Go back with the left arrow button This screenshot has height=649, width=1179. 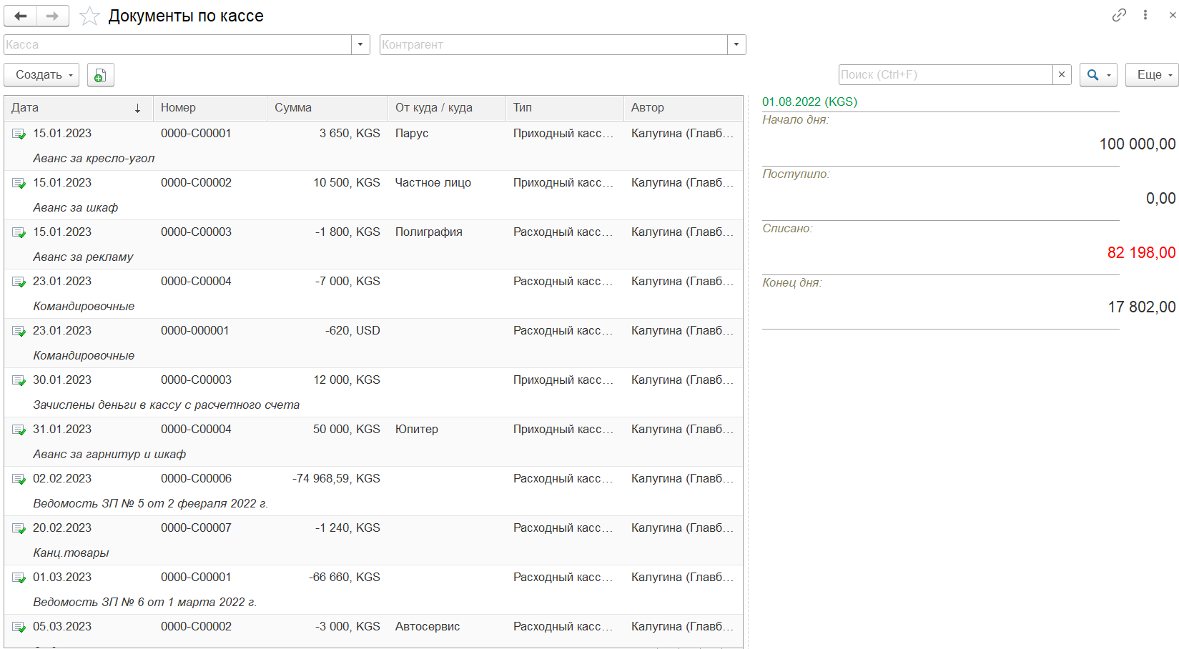(21, 16)
